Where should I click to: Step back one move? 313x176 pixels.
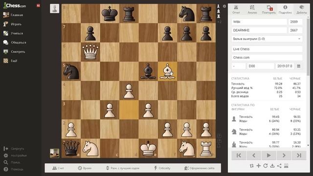(254, 155)
